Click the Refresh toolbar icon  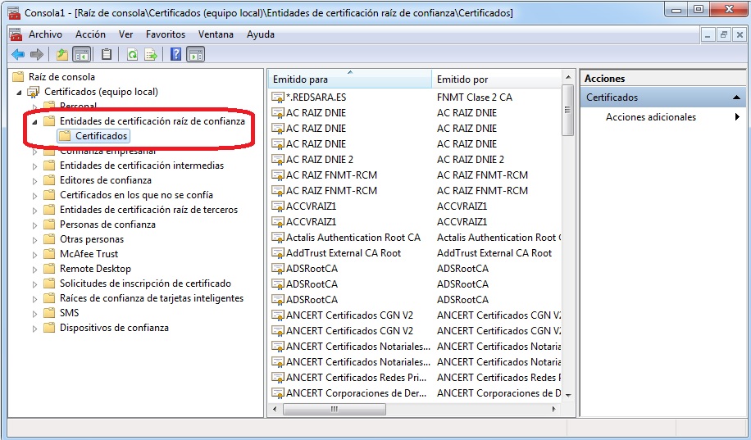click(x=132, y=55)
